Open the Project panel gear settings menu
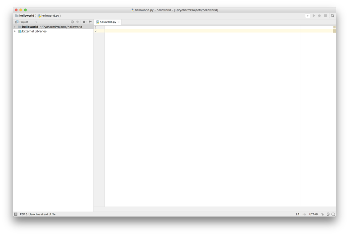 84,22
